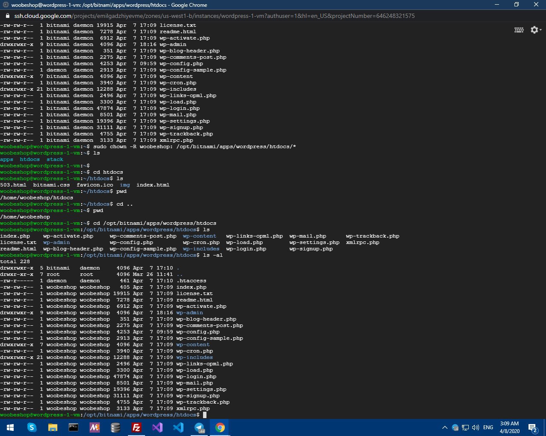Screen dimensions: 546x436
Task: Open Visual Studio from the taskbar
Action: click(157, 427)
